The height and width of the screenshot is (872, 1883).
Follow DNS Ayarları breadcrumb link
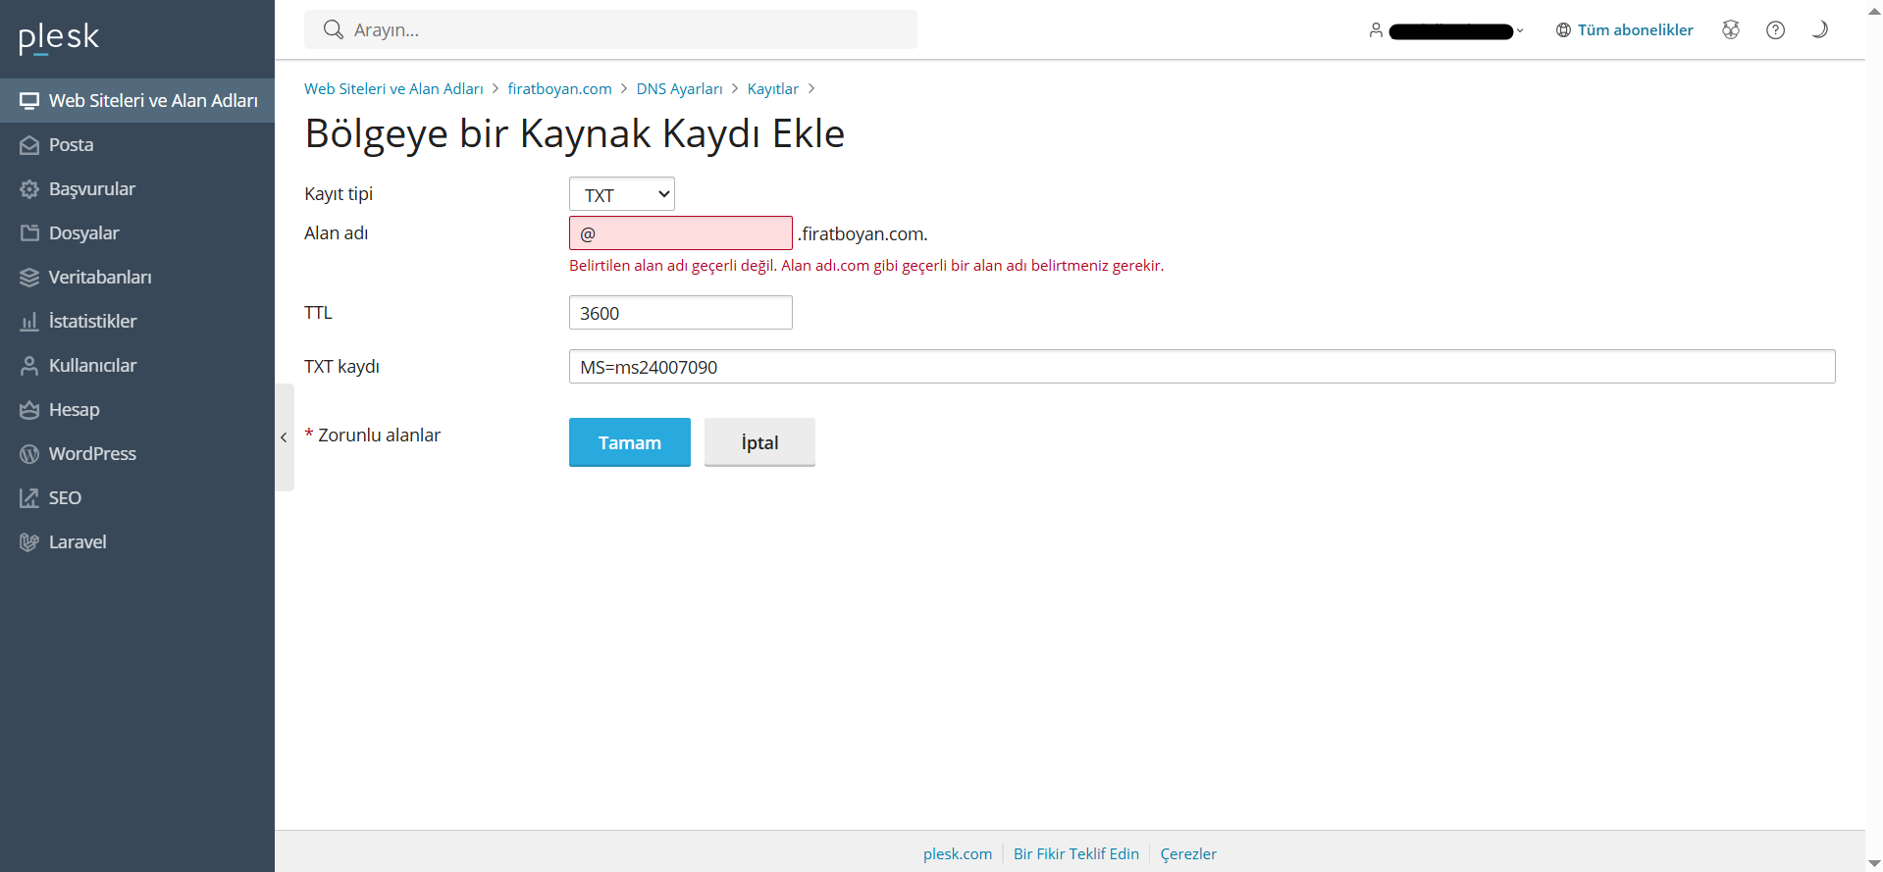[x=679, y=88]
